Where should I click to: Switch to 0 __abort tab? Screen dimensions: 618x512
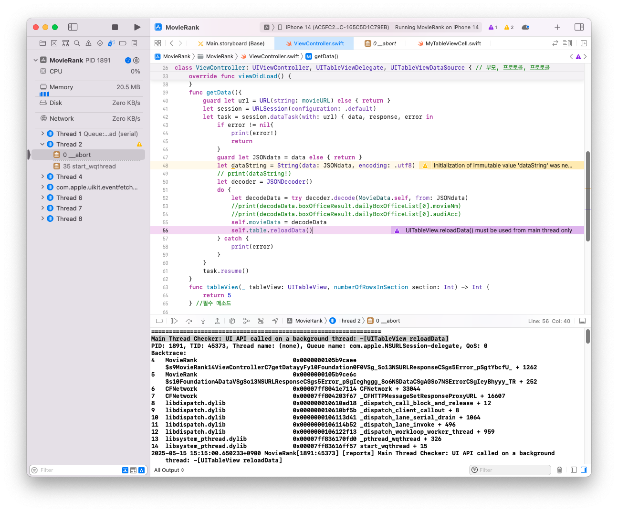tap(380, 43)
